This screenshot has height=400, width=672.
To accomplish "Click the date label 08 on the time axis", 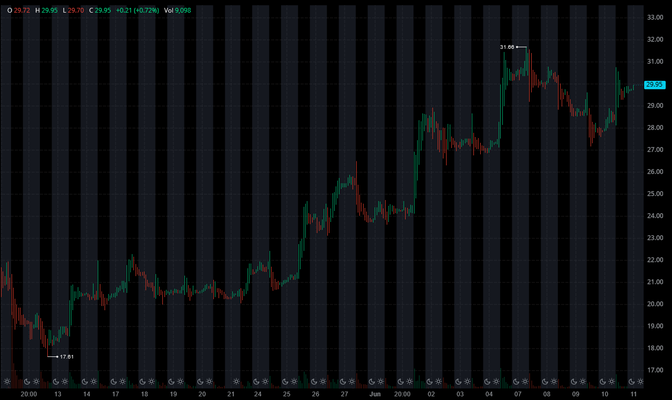I will pyautogui.click(x=547, y=394).
